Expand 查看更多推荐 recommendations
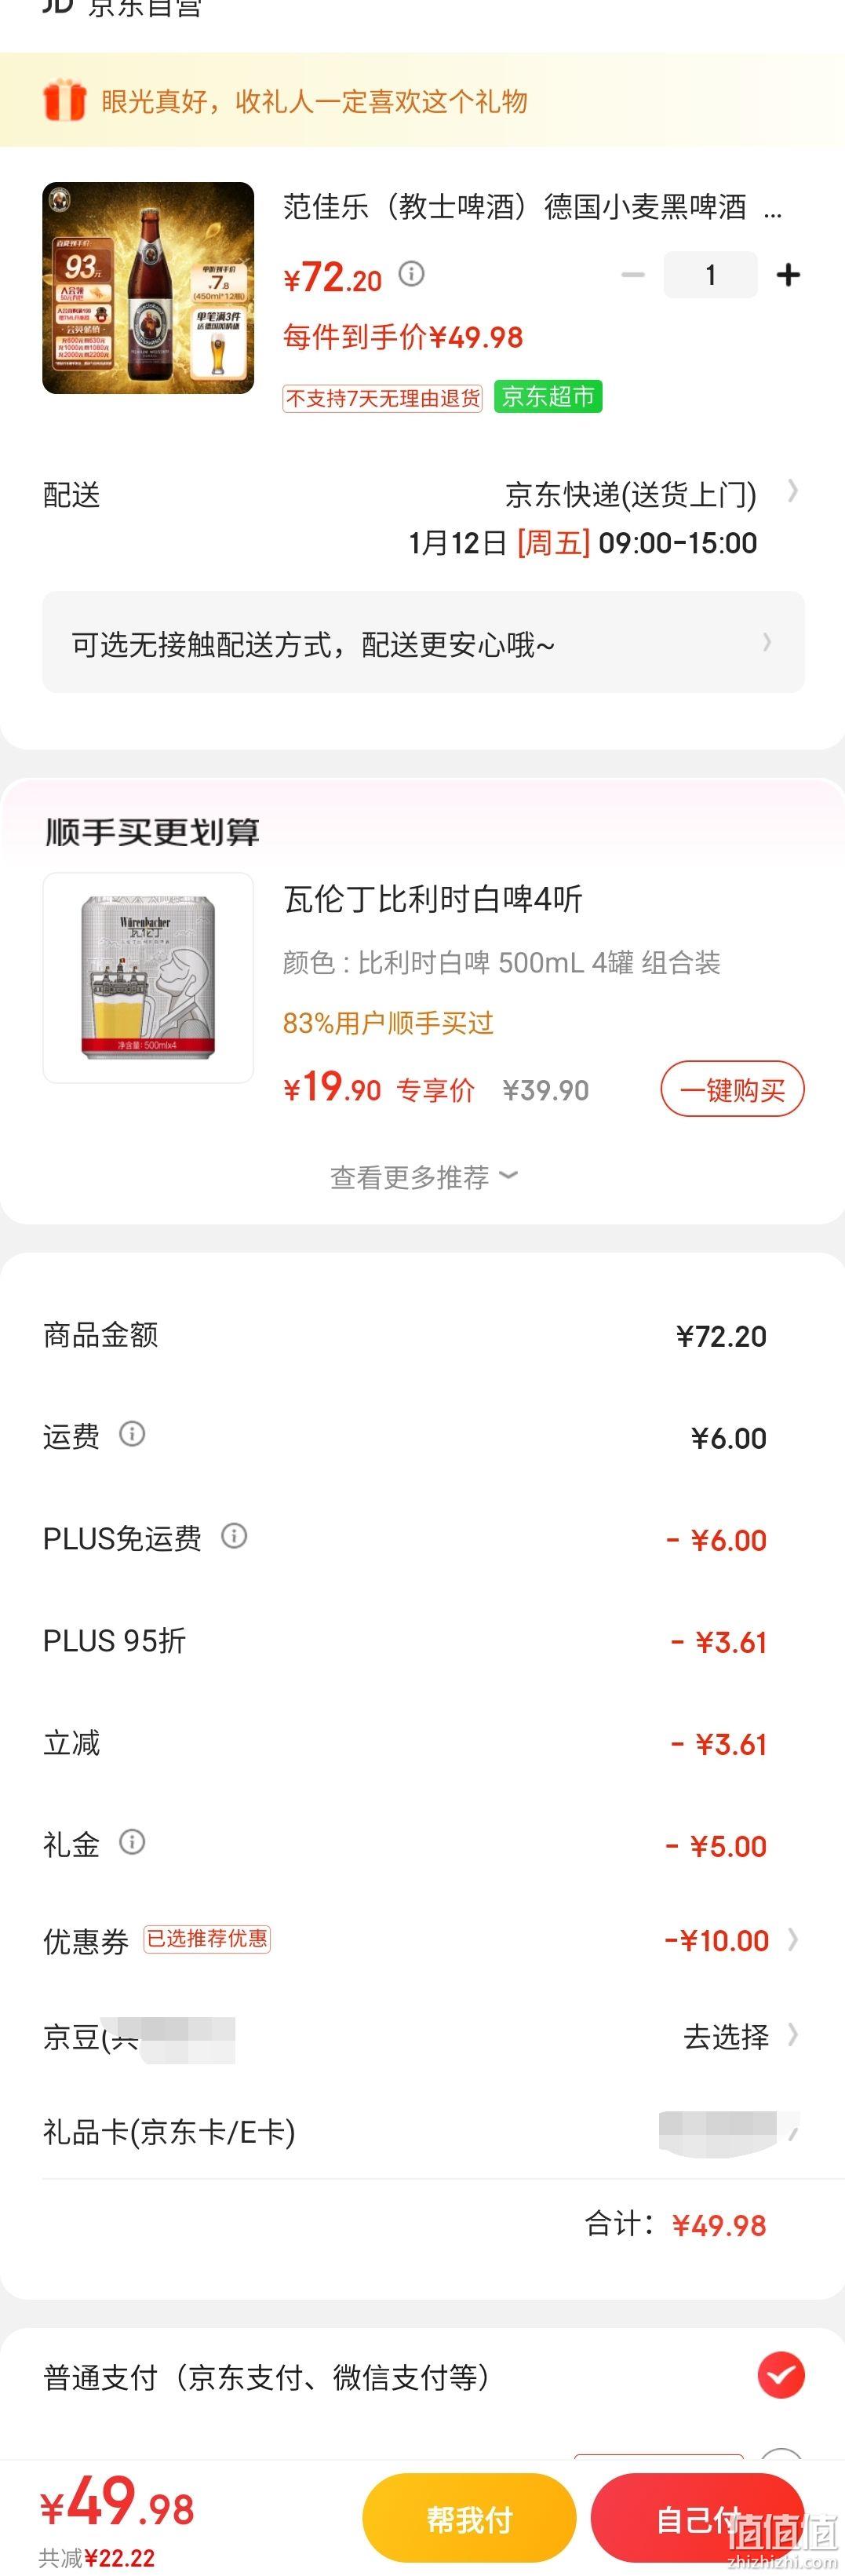 [x=423, y=1176]
